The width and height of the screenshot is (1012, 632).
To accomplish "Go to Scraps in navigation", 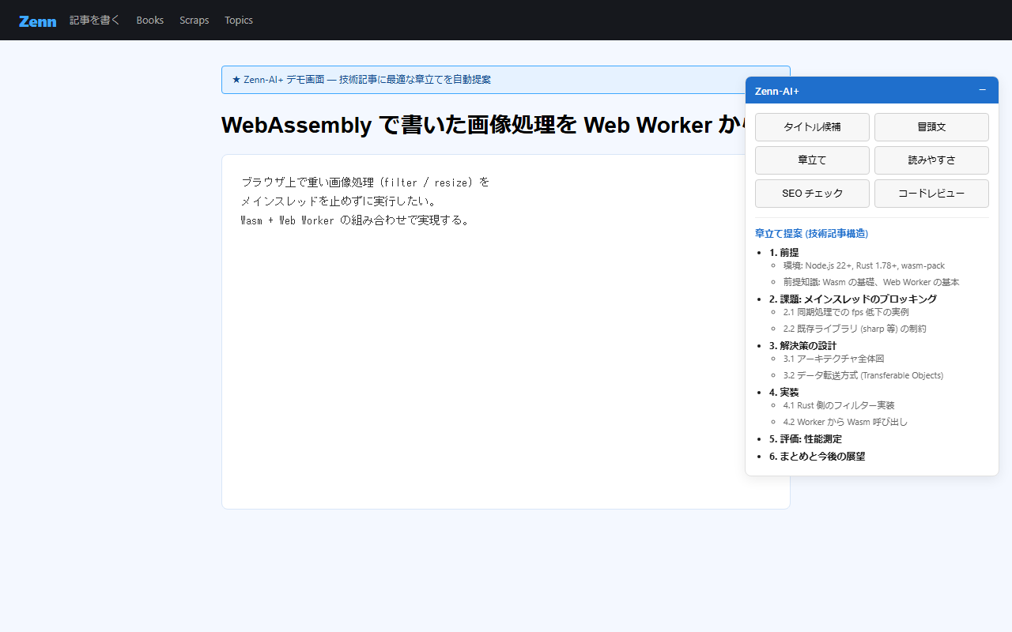I will (194, 21).
